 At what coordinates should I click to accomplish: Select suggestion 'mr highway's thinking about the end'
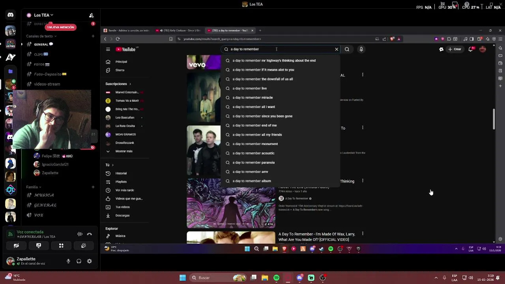[x=281, y=60]
